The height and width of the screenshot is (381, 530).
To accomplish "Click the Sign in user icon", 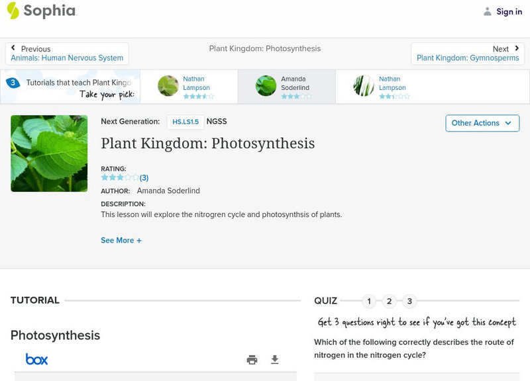I will [x=488, y=11].
